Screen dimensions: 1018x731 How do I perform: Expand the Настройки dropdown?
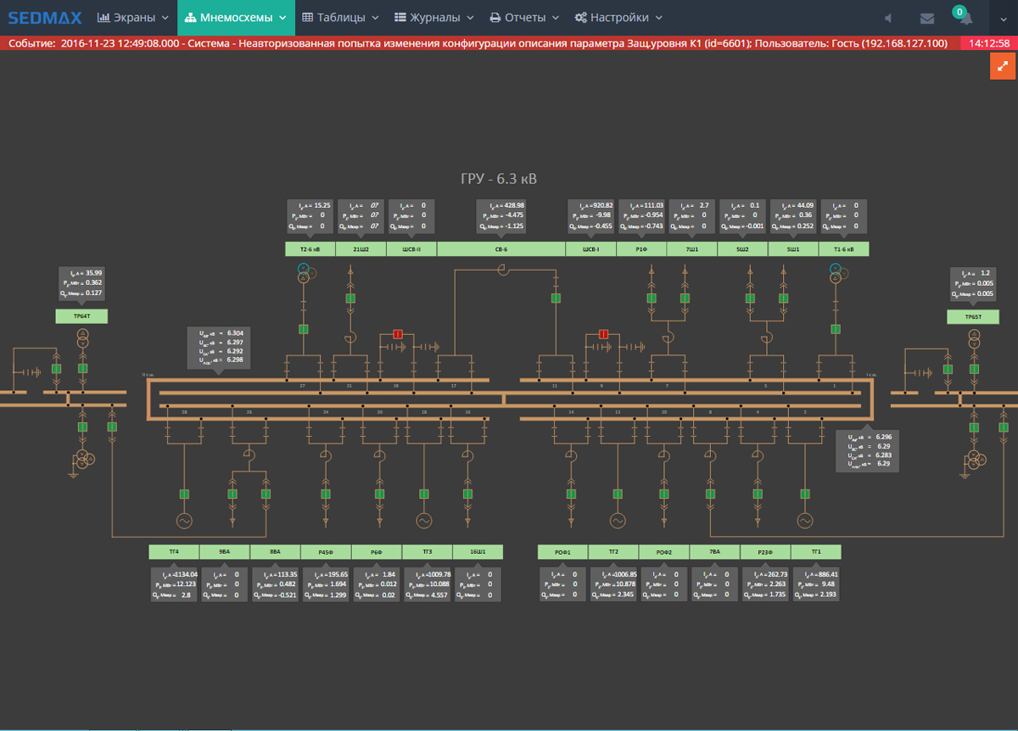pyautogui.click(x=618, y=18)
